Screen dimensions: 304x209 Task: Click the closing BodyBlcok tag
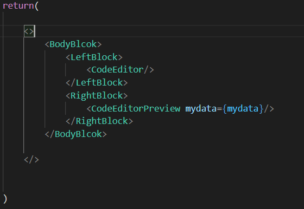pos(75,134)
